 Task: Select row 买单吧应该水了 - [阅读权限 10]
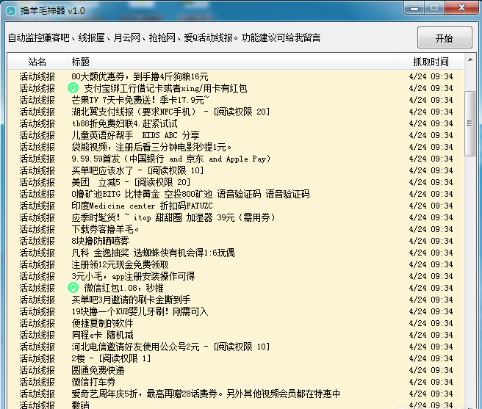click(x=235, y=170)
